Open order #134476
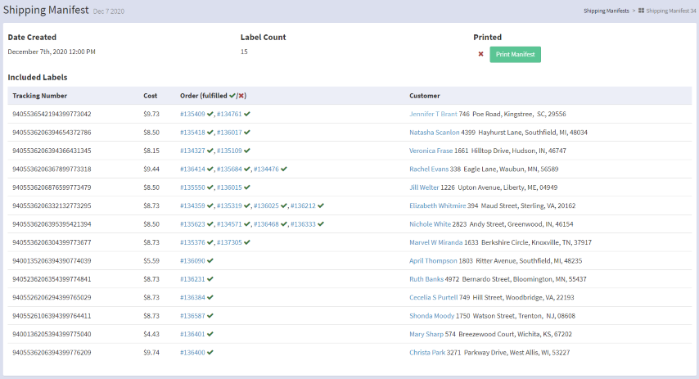The image size is (699, 379). coord(266,169)
